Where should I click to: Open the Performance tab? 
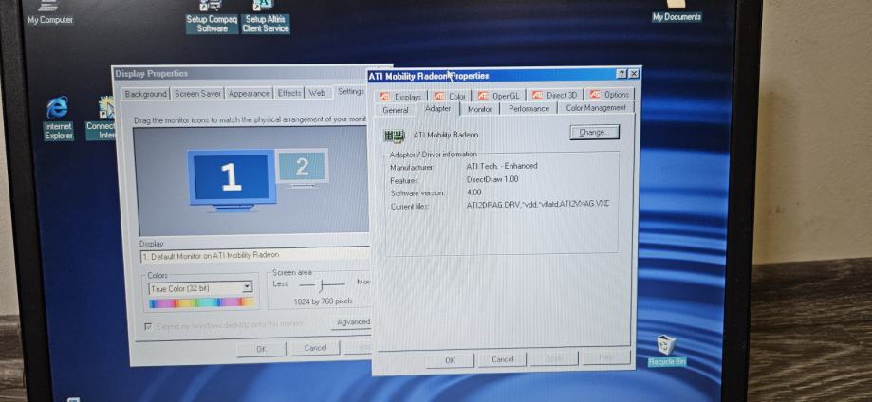click(x=529, y=109)
